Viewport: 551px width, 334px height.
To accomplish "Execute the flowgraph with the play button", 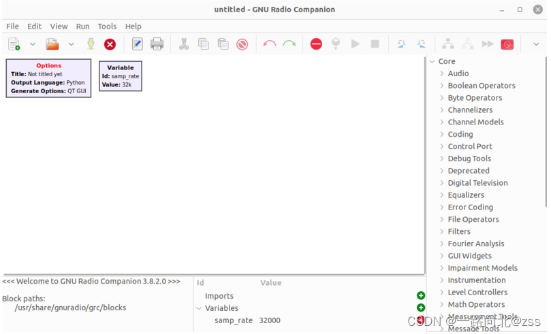I will click(x=356, y=44).
